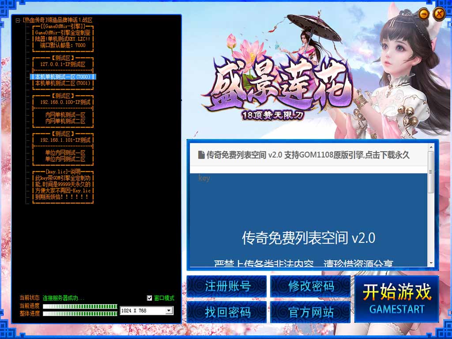Click the 找回密码 button
The image size is (452, 339).
coord(226,312)
